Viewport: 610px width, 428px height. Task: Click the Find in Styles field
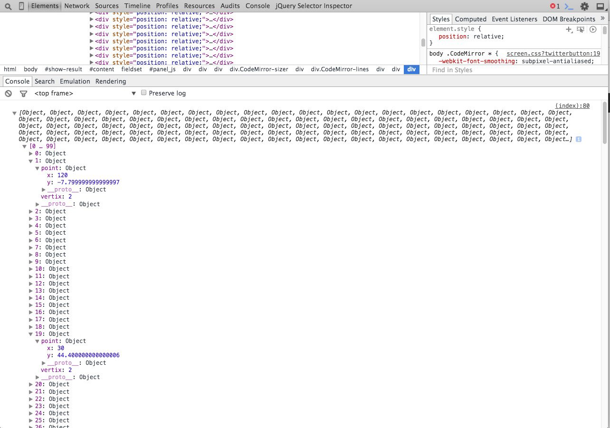518,70
